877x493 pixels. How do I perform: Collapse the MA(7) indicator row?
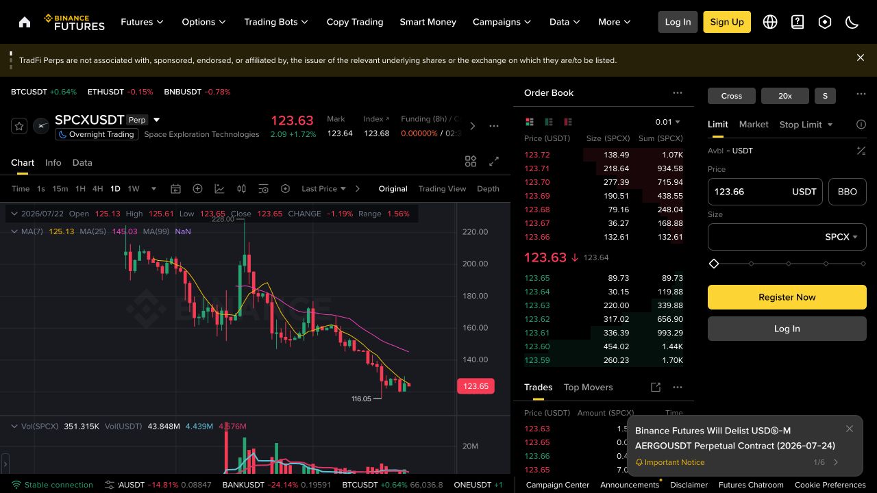(x=14, y=231)
